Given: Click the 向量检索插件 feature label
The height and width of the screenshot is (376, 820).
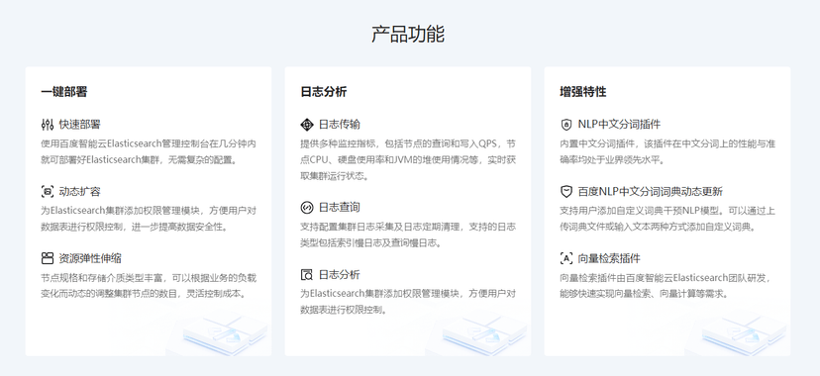Looking at the screenshot, I should pyautogui.click(x=609, y=258).
